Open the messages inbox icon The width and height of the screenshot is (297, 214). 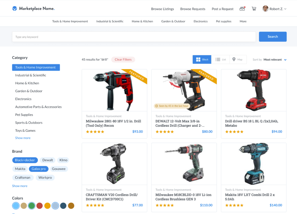point(242,9)
